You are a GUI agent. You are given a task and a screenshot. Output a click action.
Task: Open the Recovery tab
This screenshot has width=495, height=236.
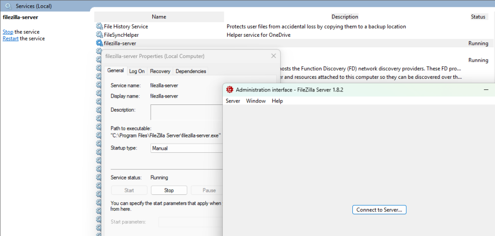160,71
